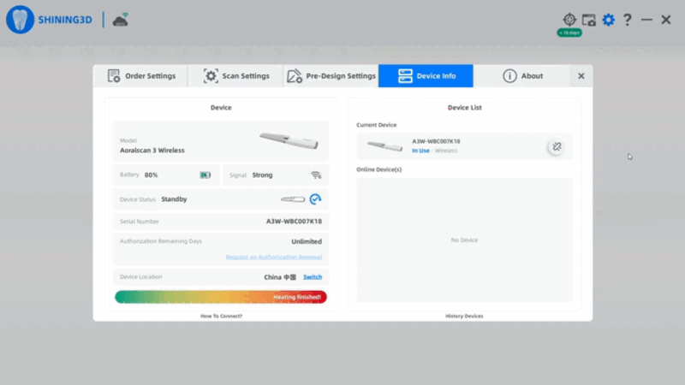Switch to Order Settings tab
Screen dimensions: 685x385
[141, 76]
